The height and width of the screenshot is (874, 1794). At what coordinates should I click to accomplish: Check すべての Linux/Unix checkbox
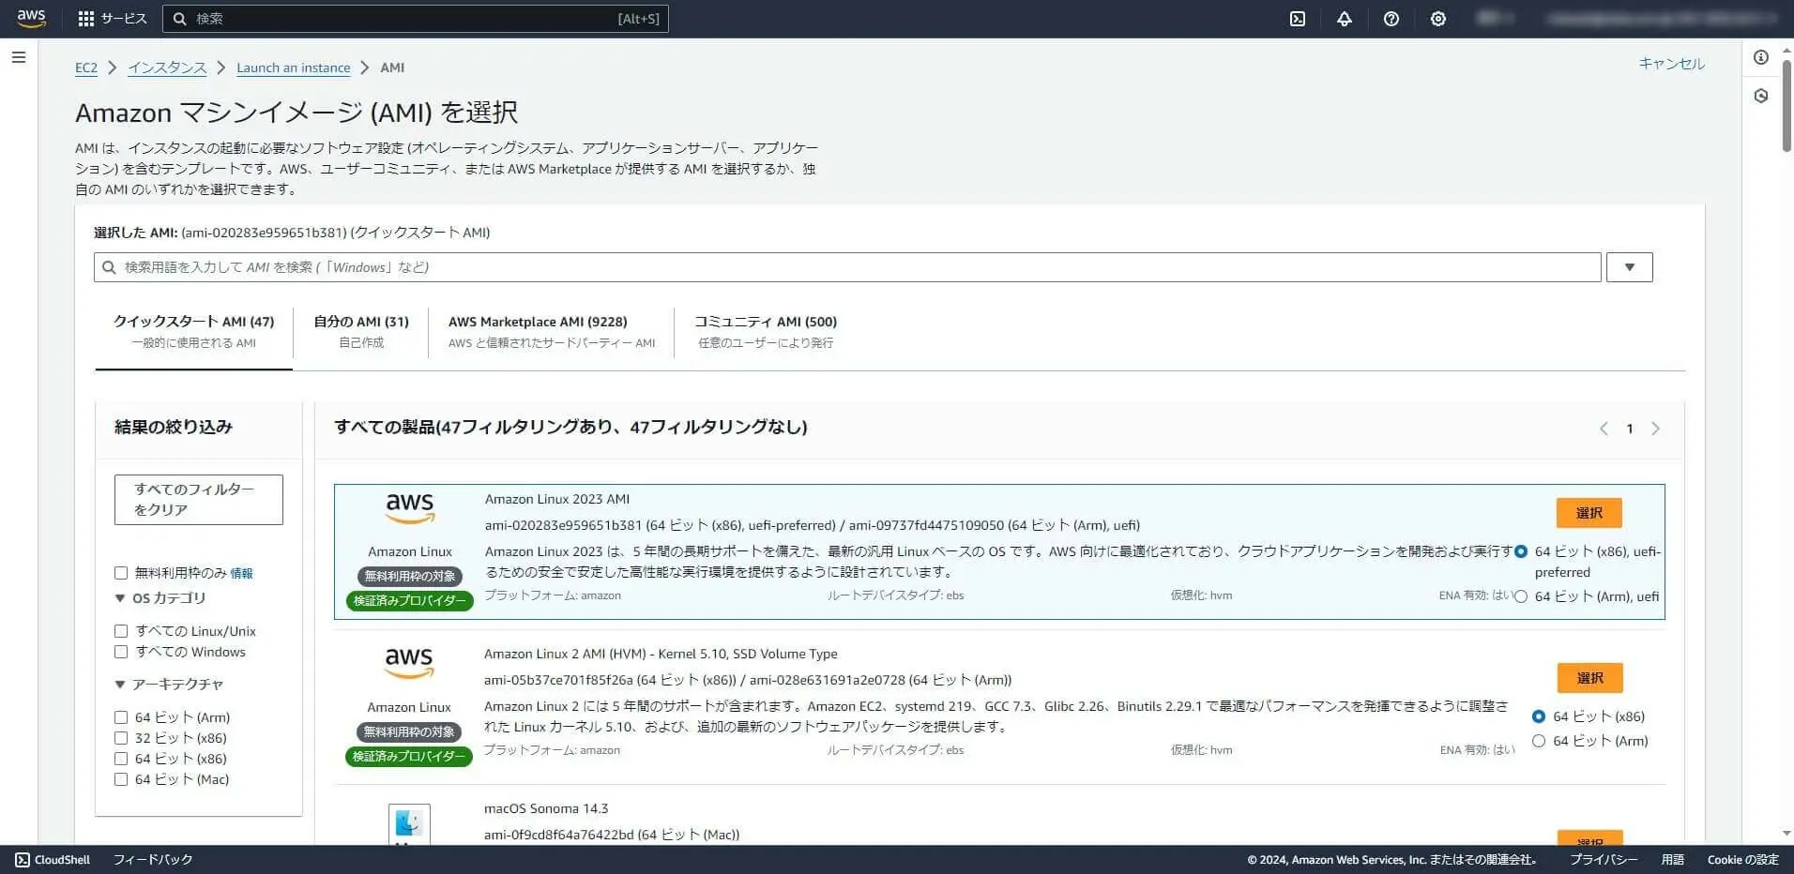coord(121,631)
